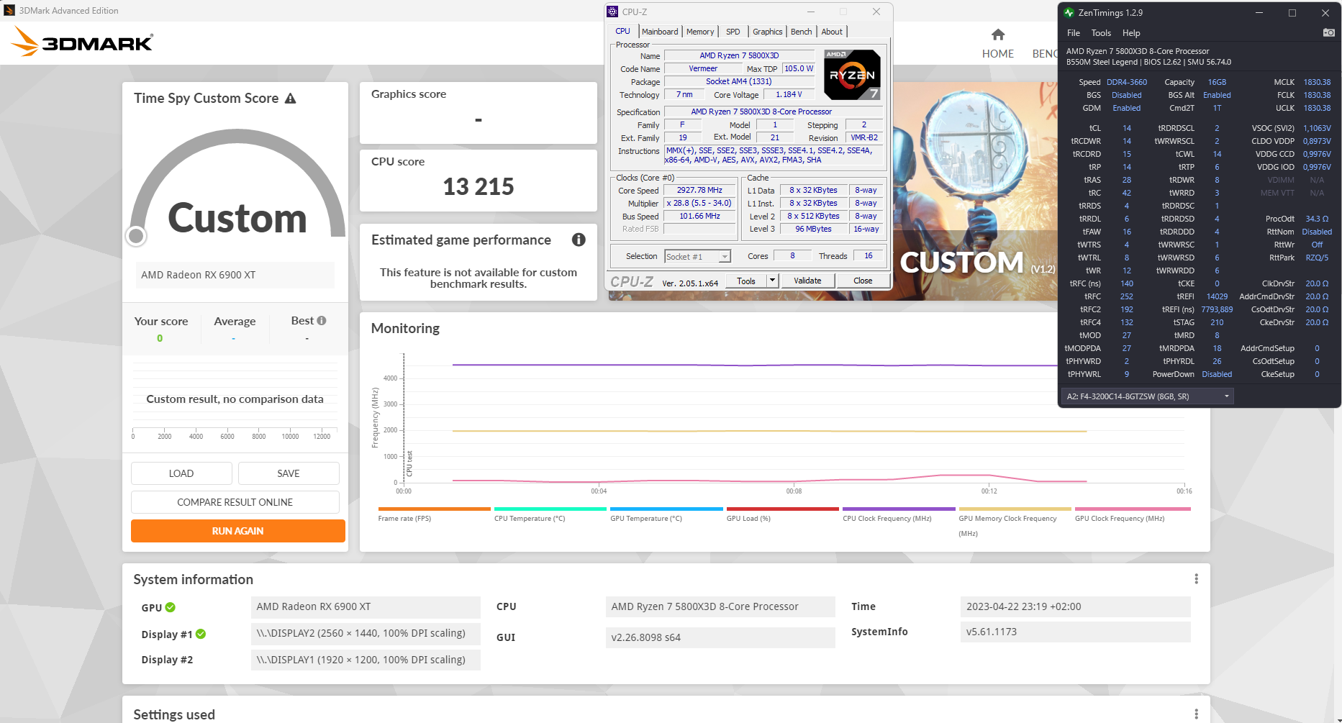Open the three-dot menu in Settings used

tap(1196, 714)
